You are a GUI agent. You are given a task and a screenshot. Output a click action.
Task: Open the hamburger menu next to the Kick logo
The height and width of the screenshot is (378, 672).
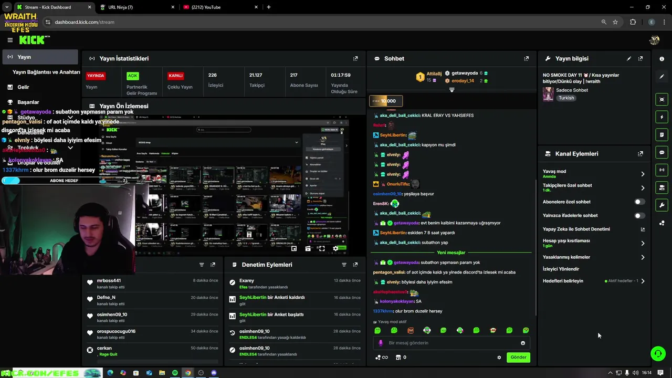tap(10, 40)
